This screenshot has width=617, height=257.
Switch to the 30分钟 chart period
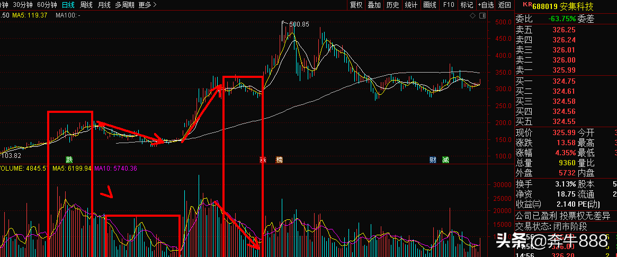(23, 5)
